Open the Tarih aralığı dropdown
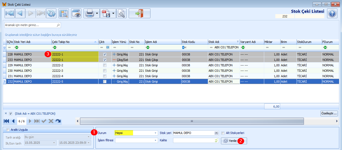This screenshot has width=342, height=150. click(89, 137)
